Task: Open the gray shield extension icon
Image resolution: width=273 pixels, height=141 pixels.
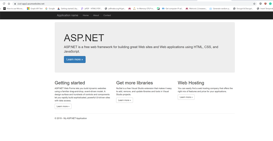Action: point(260,4)
